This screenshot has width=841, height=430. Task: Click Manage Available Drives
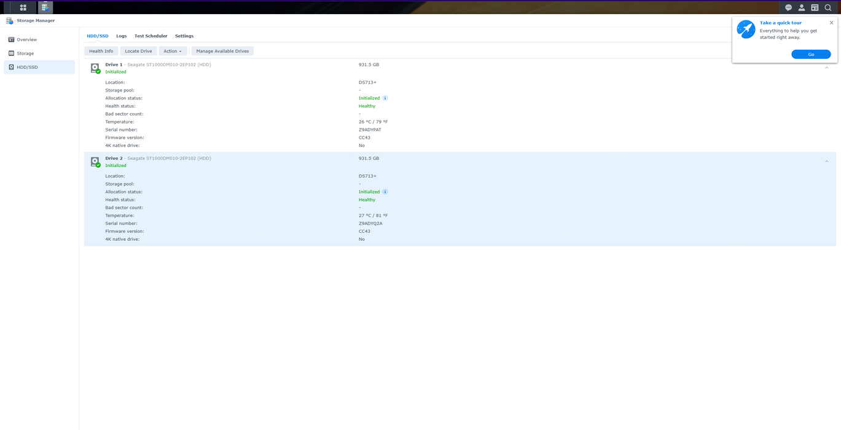(222, 51)
